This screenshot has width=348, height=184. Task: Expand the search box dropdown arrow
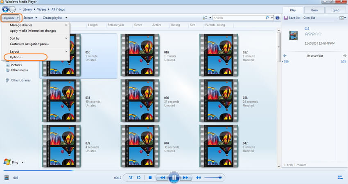click(272, 18)
